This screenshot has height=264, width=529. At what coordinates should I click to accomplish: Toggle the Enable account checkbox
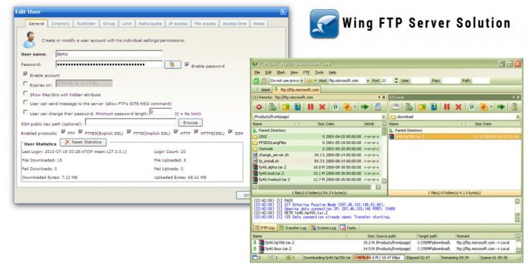tap(25, 74)
